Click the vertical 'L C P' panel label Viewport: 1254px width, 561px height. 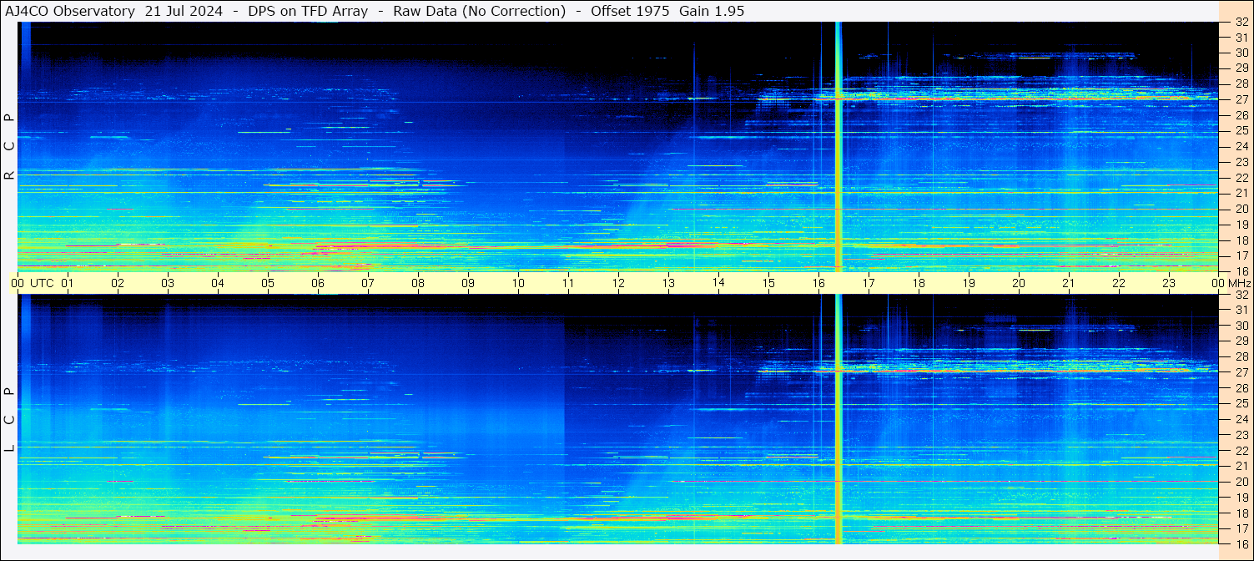[9, 420]
